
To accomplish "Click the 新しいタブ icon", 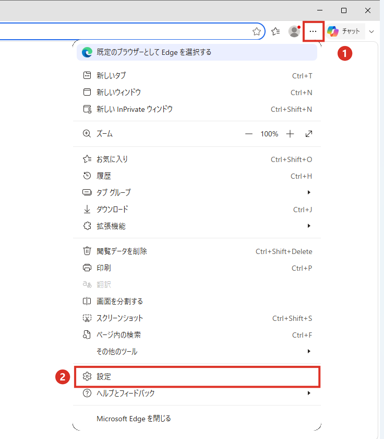I will pos(87,75).
